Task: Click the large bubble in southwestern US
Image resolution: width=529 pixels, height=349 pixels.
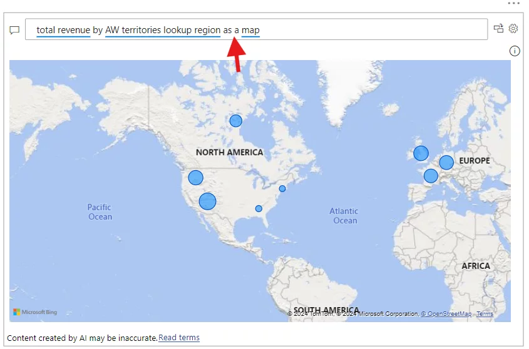Action: 207,201
